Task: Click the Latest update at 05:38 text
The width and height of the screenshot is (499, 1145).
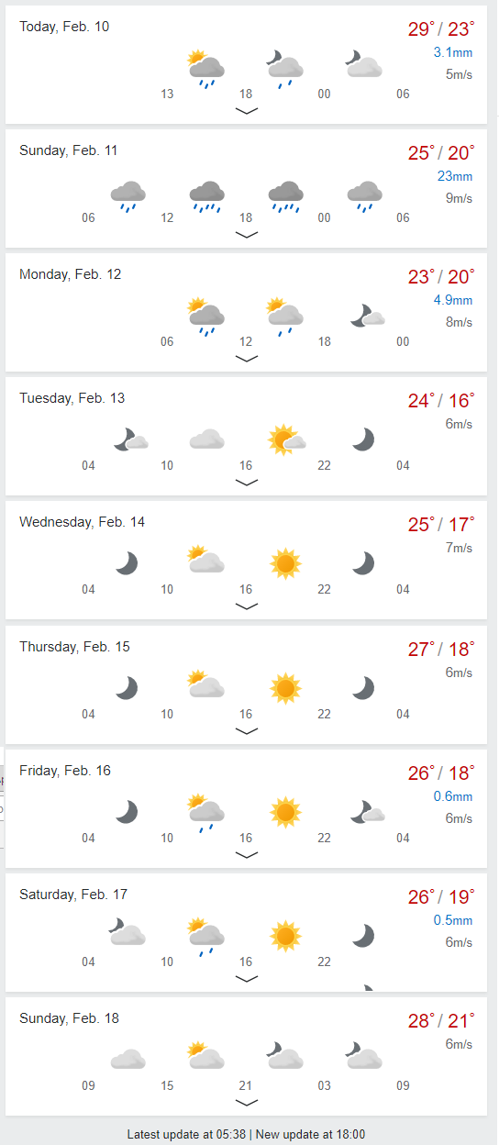Action: coord(187,1135)
